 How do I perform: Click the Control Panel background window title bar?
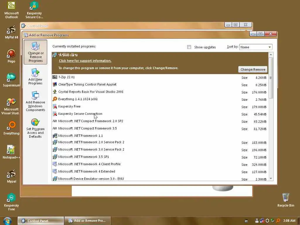(x=122, y=26)
